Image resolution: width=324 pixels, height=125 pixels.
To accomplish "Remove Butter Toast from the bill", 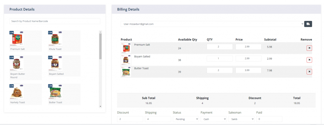I will tap(309, 72).
